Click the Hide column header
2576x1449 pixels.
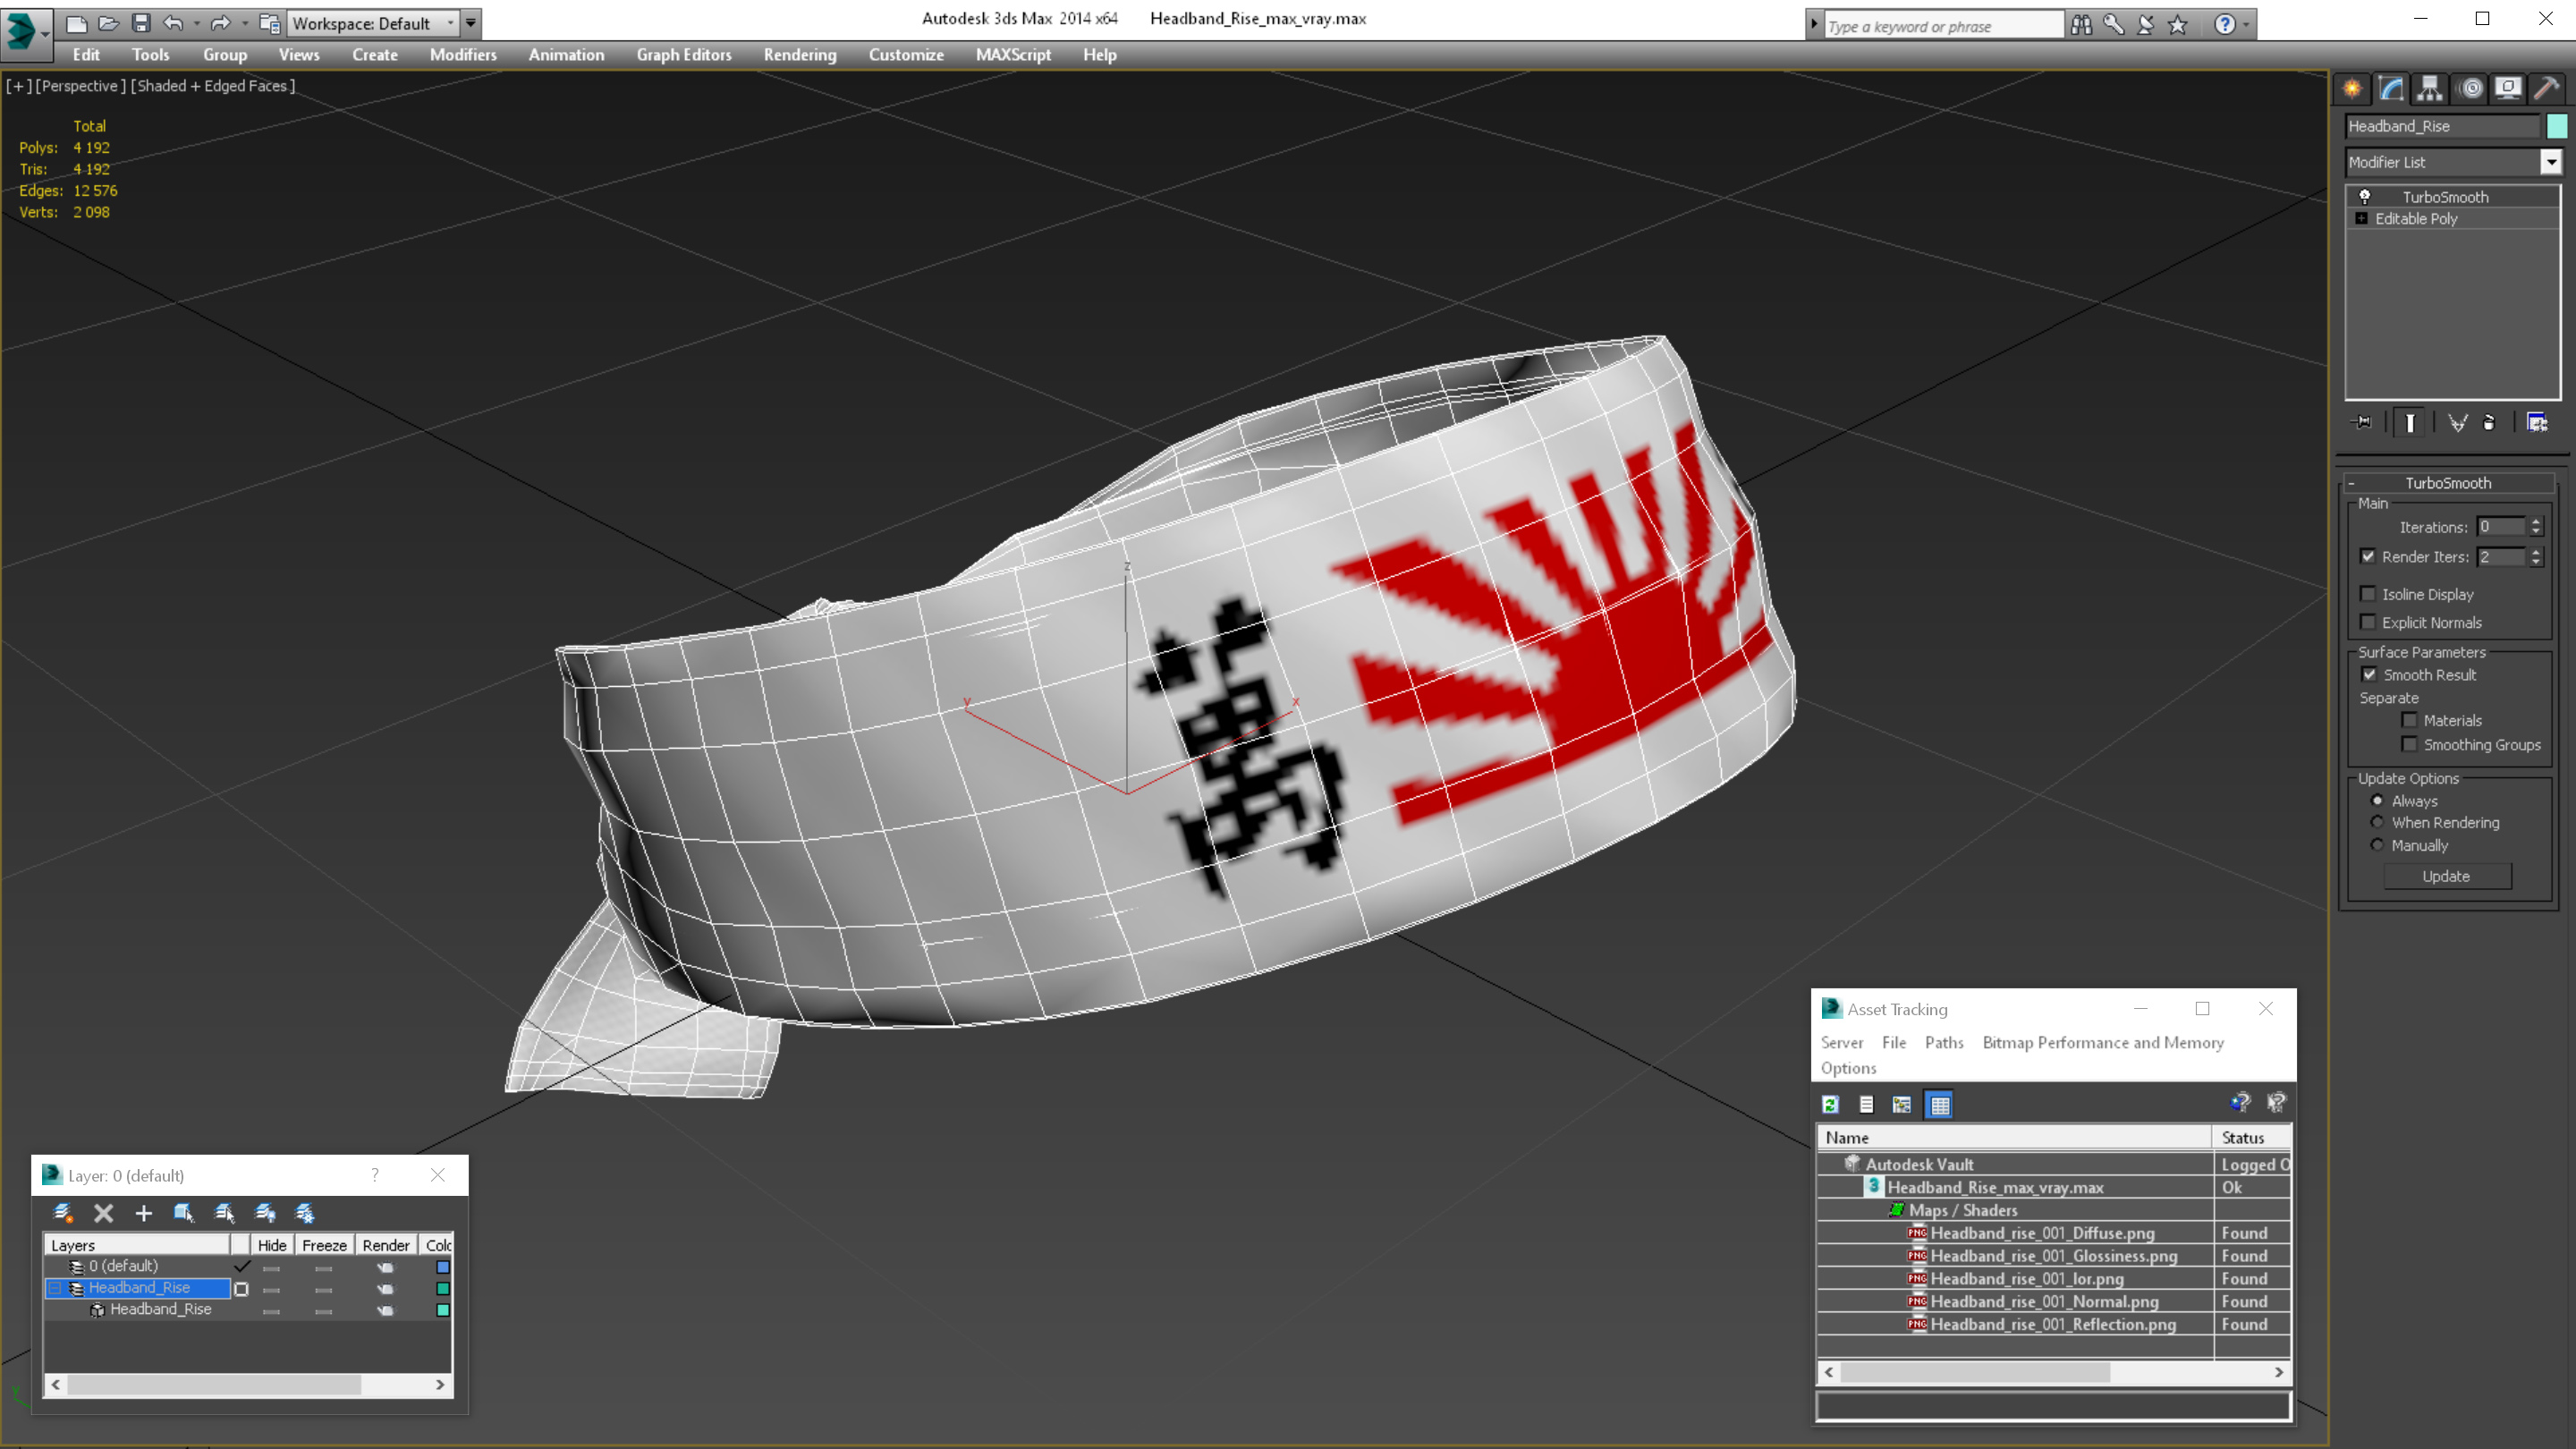pos(271,1245)
